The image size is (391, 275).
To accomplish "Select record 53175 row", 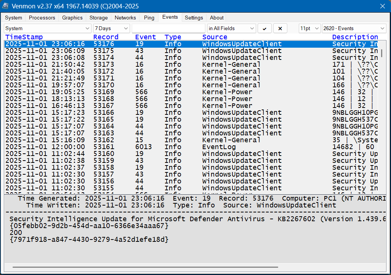I will coord(191,51).
